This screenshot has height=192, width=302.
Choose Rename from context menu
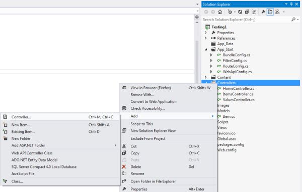pyautogui.click(x=169, y=173)
